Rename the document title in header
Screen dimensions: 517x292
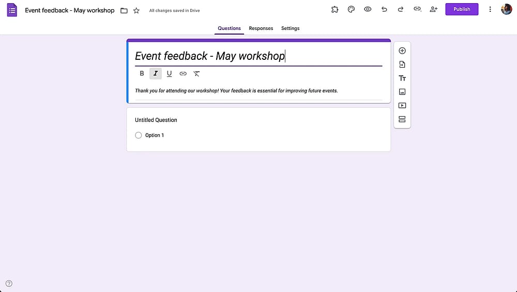coord(70,10)
